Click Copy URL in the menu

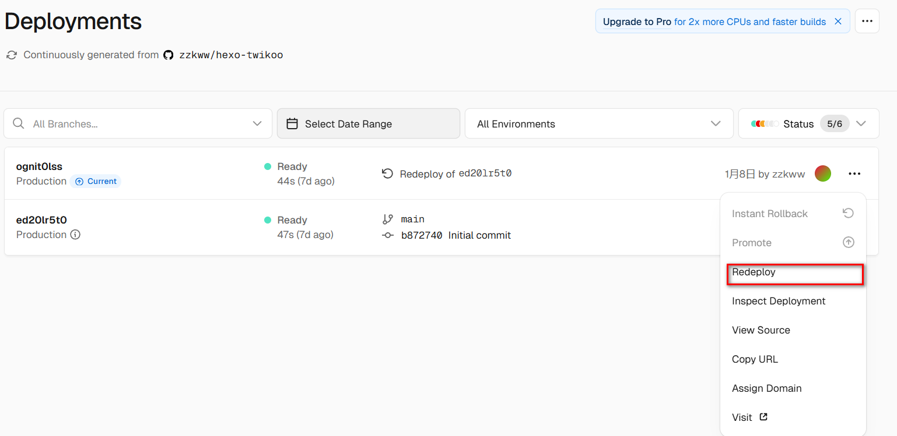755,359
